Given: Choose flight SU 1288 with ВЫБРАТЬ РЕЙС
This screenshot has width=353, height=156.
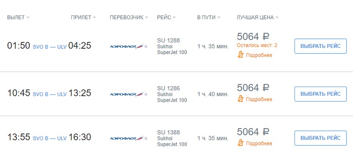Looking at the screenshot, I should click(x=321, y=46).
